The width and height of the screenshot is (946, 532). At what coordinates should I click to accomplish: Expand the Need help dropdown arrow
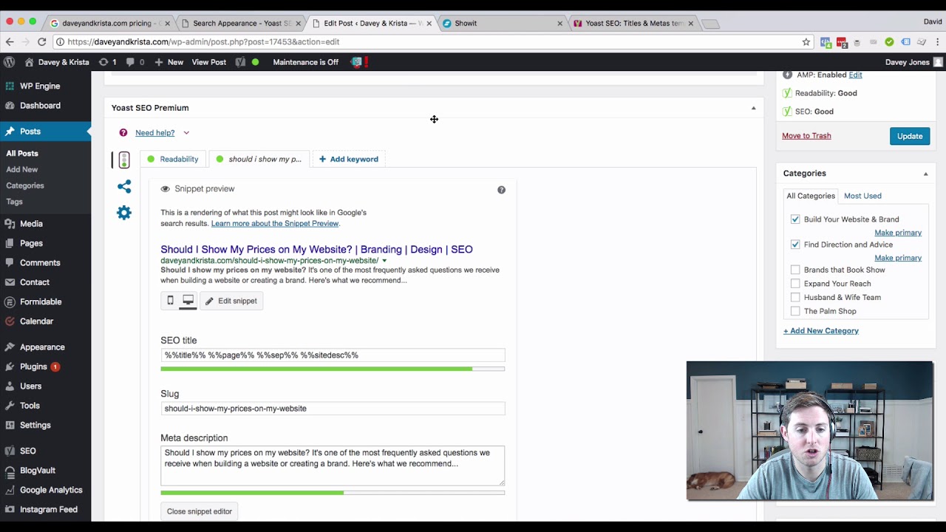(x=186, y=133)
